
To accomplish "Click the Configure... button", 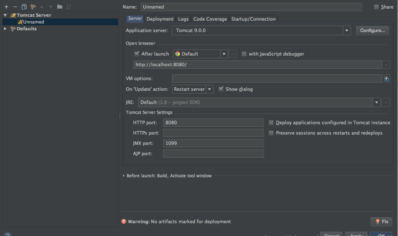I will pyautogui.click(x=372, y=31).
